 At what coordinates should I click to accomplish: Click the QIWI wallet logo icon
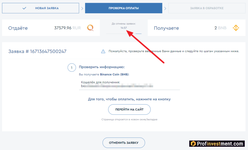(x=90, y=28)
